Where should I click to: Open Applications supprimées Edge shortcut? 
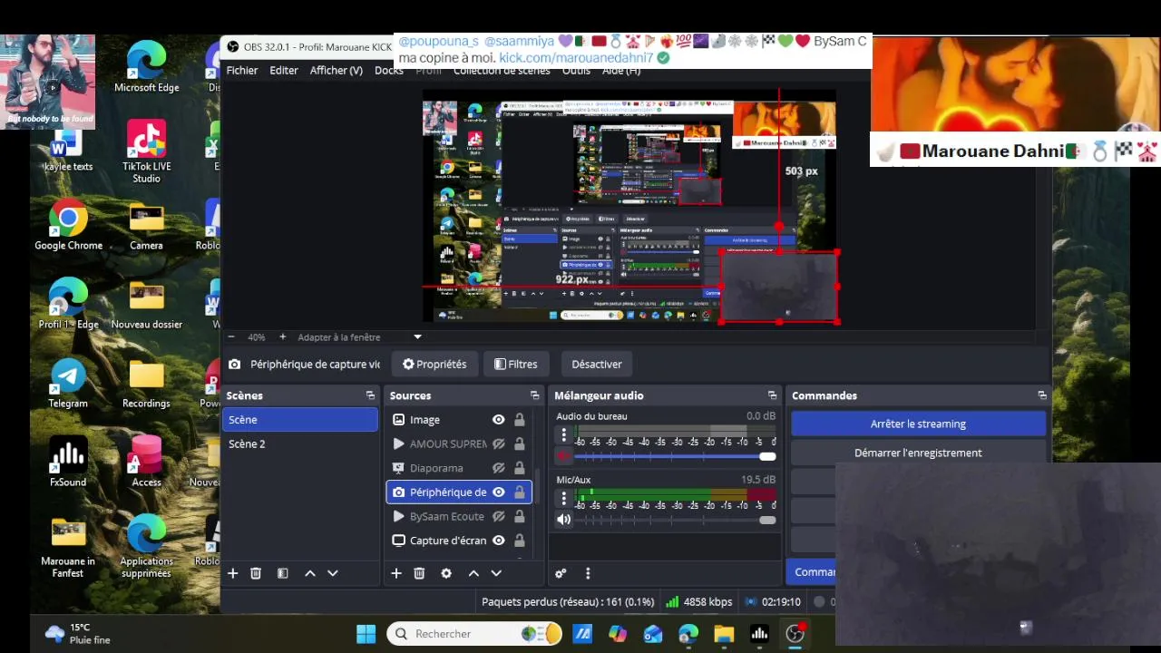(146, 547)
